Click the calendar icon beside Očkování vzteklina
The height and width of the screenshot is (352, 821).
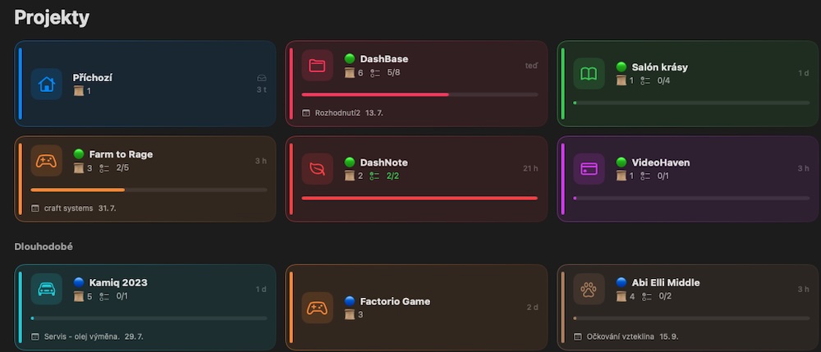coord(577,336)
